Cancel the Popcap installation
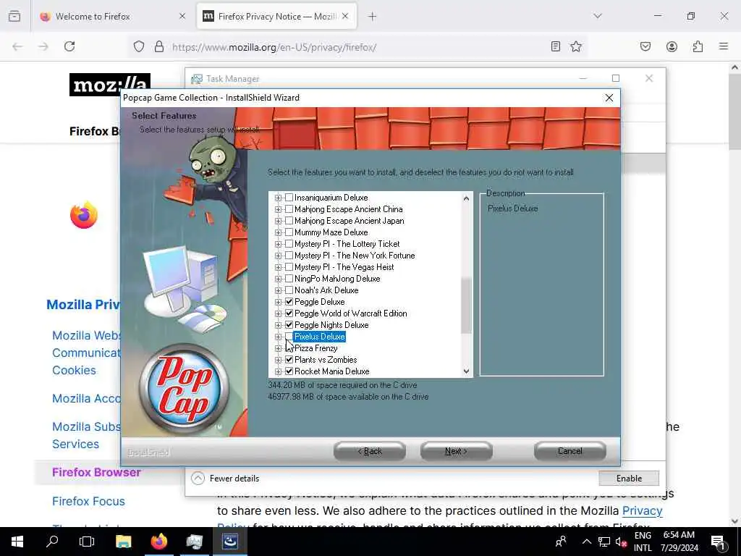Screen dimensions: 741x556 pos(570,451)
